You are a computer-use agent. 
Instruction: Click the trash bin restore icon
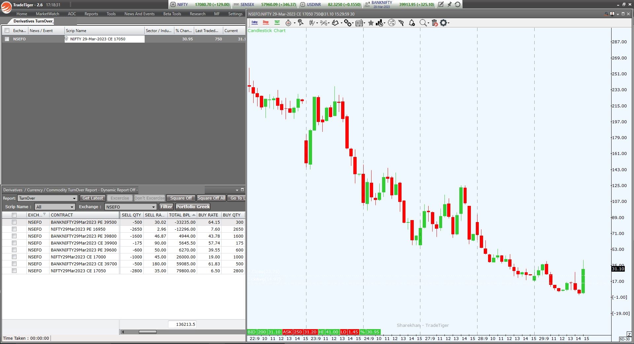tap(435, 23)
